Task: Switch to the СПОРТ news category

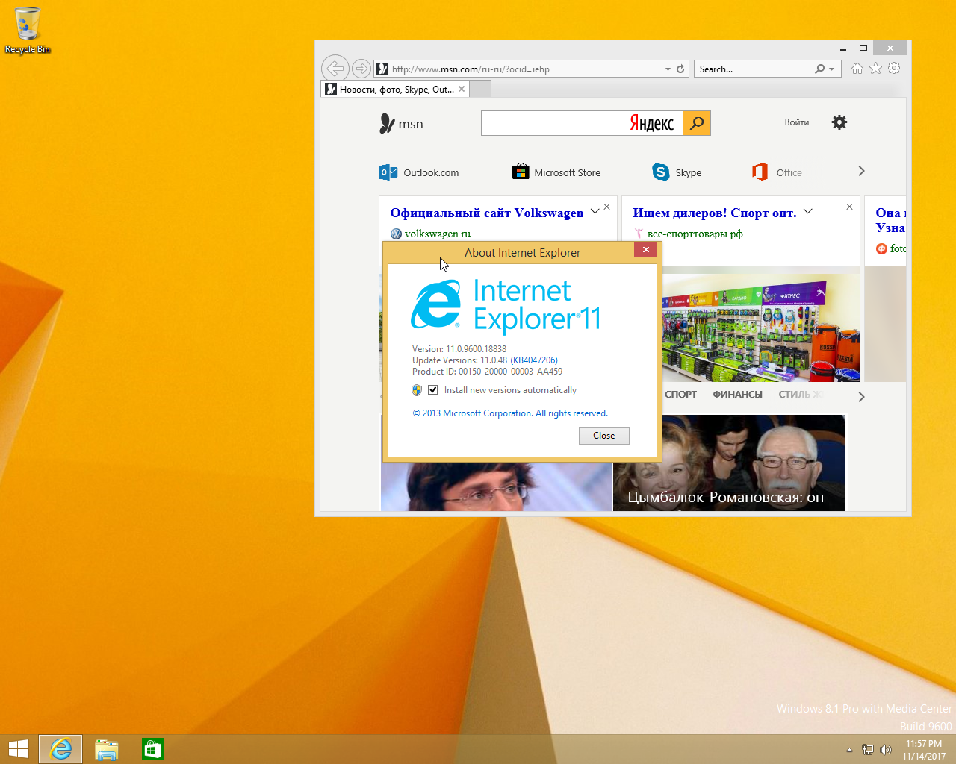Action: pos(680,395)
